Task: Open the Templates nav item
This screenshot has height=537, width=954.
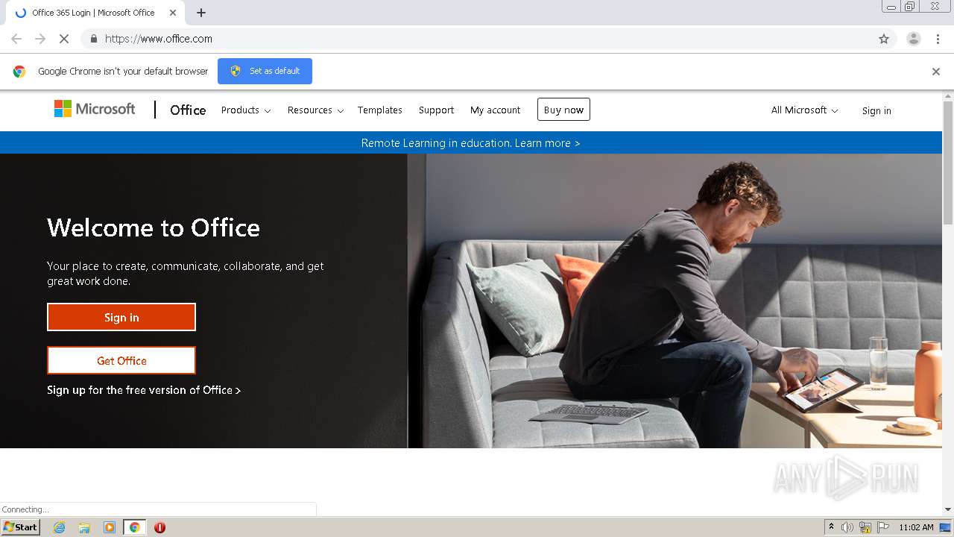Action: [379, 110]
